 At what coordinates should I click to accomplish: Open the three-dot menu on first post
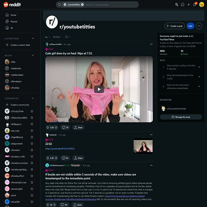coord(151,44)
